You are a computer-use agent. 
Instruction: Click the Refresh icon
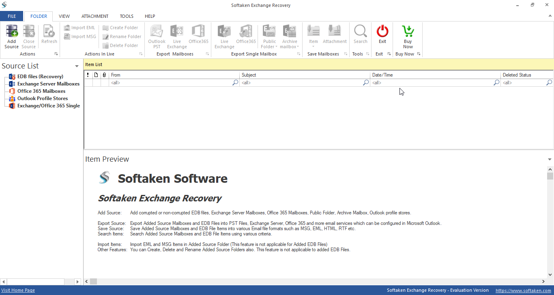point(49,31)
